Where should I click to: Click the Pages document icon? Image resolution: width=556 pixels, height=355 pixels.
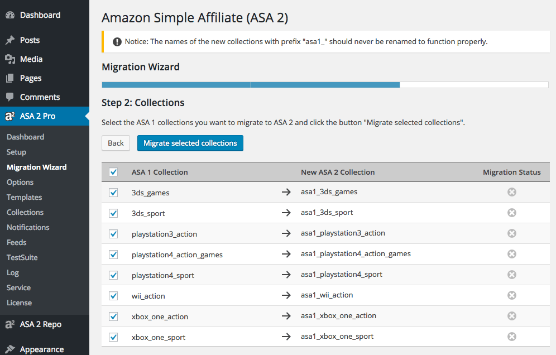(x=9, y=78)
